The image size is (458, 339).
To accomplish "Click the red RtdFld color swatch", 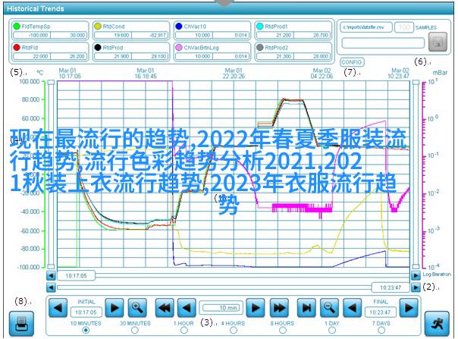I will pyautogui.click(x=17, y=47).
